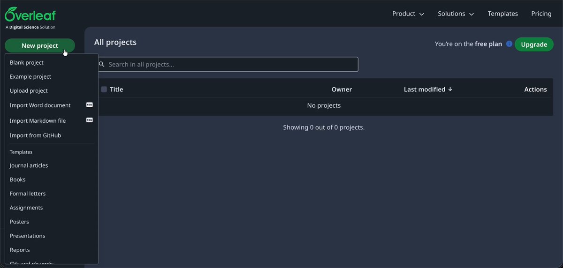Click the sort arrow beside Last modified
The height and width of the screenshot is (268, 563).
point(450,89)
